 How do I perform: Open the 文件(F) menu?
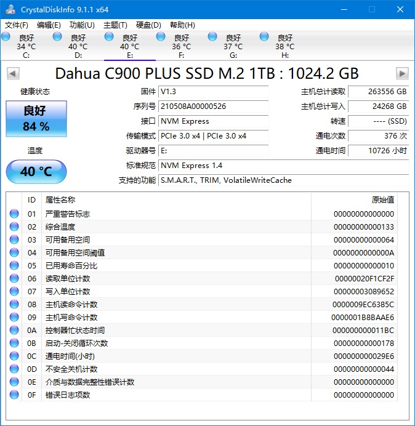[17, 25]
